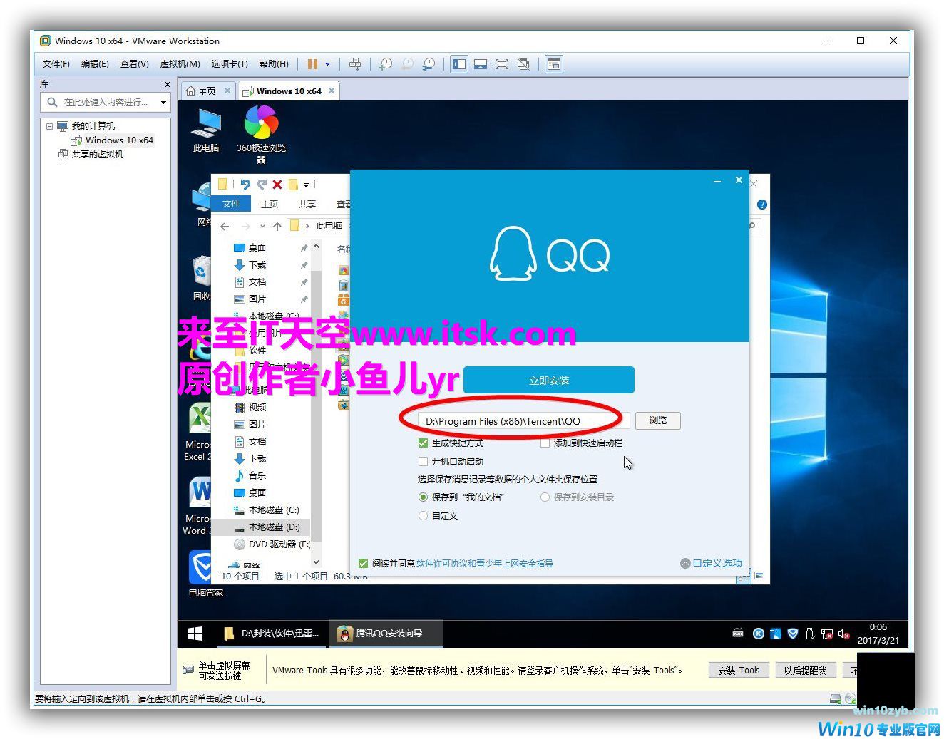
Task: Take a snapshot of the virtual machine
Action: [386, 64]
